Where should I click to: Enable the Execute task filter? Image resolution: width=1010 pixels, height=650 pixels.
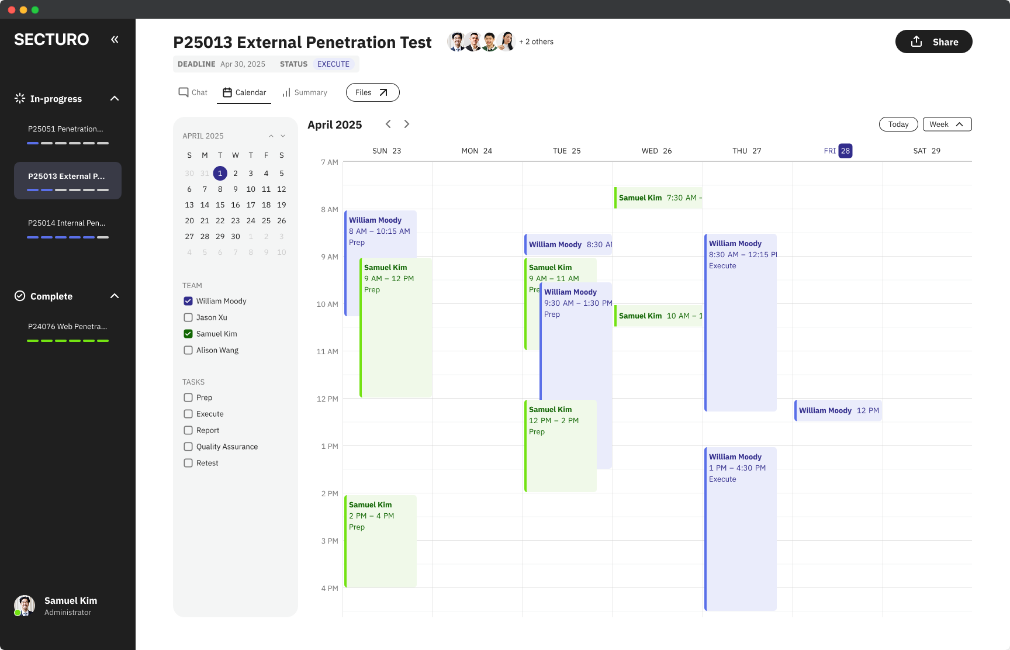188,414
